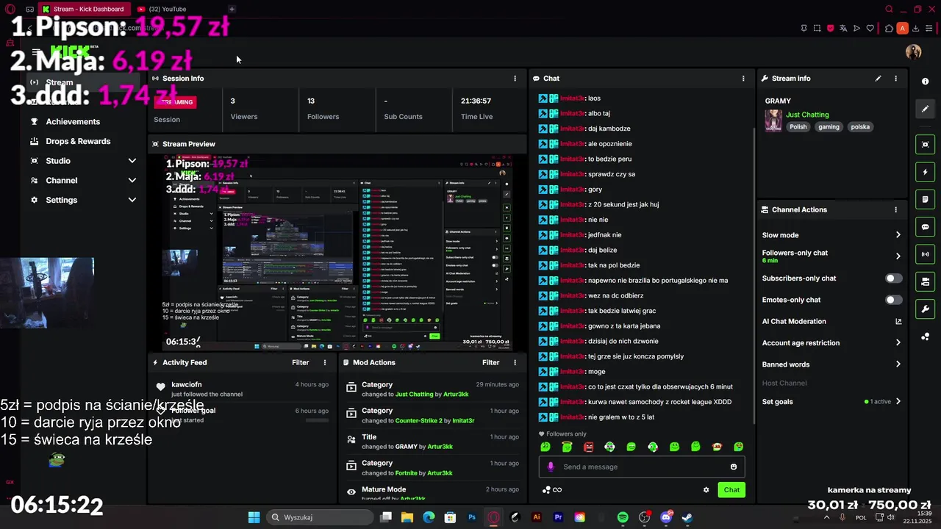Click kawciofn in the Activity Feed
Screen dimensions: 941x529
(187, 384)
